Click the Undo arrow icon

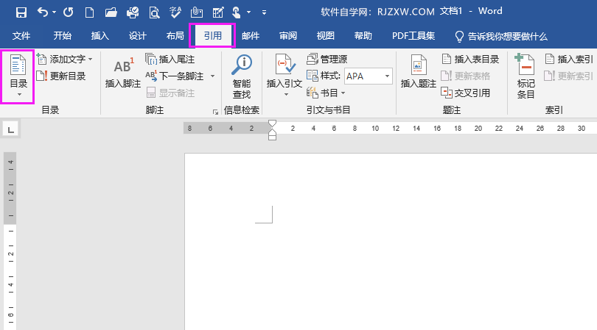pyautogui.click(x=42, y=12)
